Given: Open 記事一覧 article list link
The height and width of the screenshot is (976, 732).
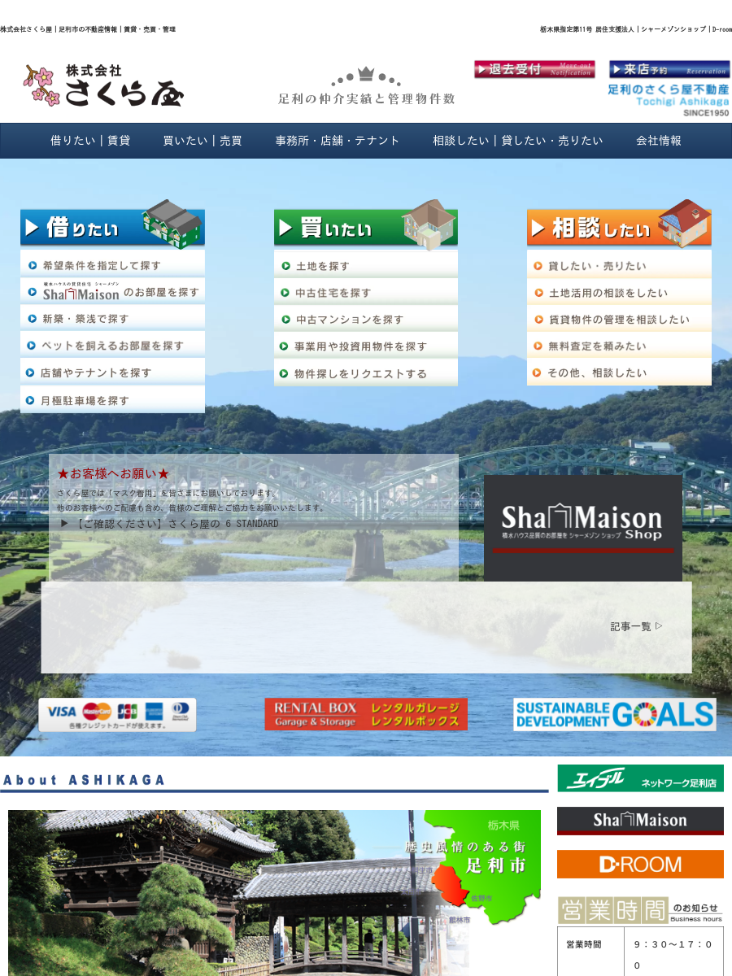Looking at the screenshot, I should pos(637,626).
